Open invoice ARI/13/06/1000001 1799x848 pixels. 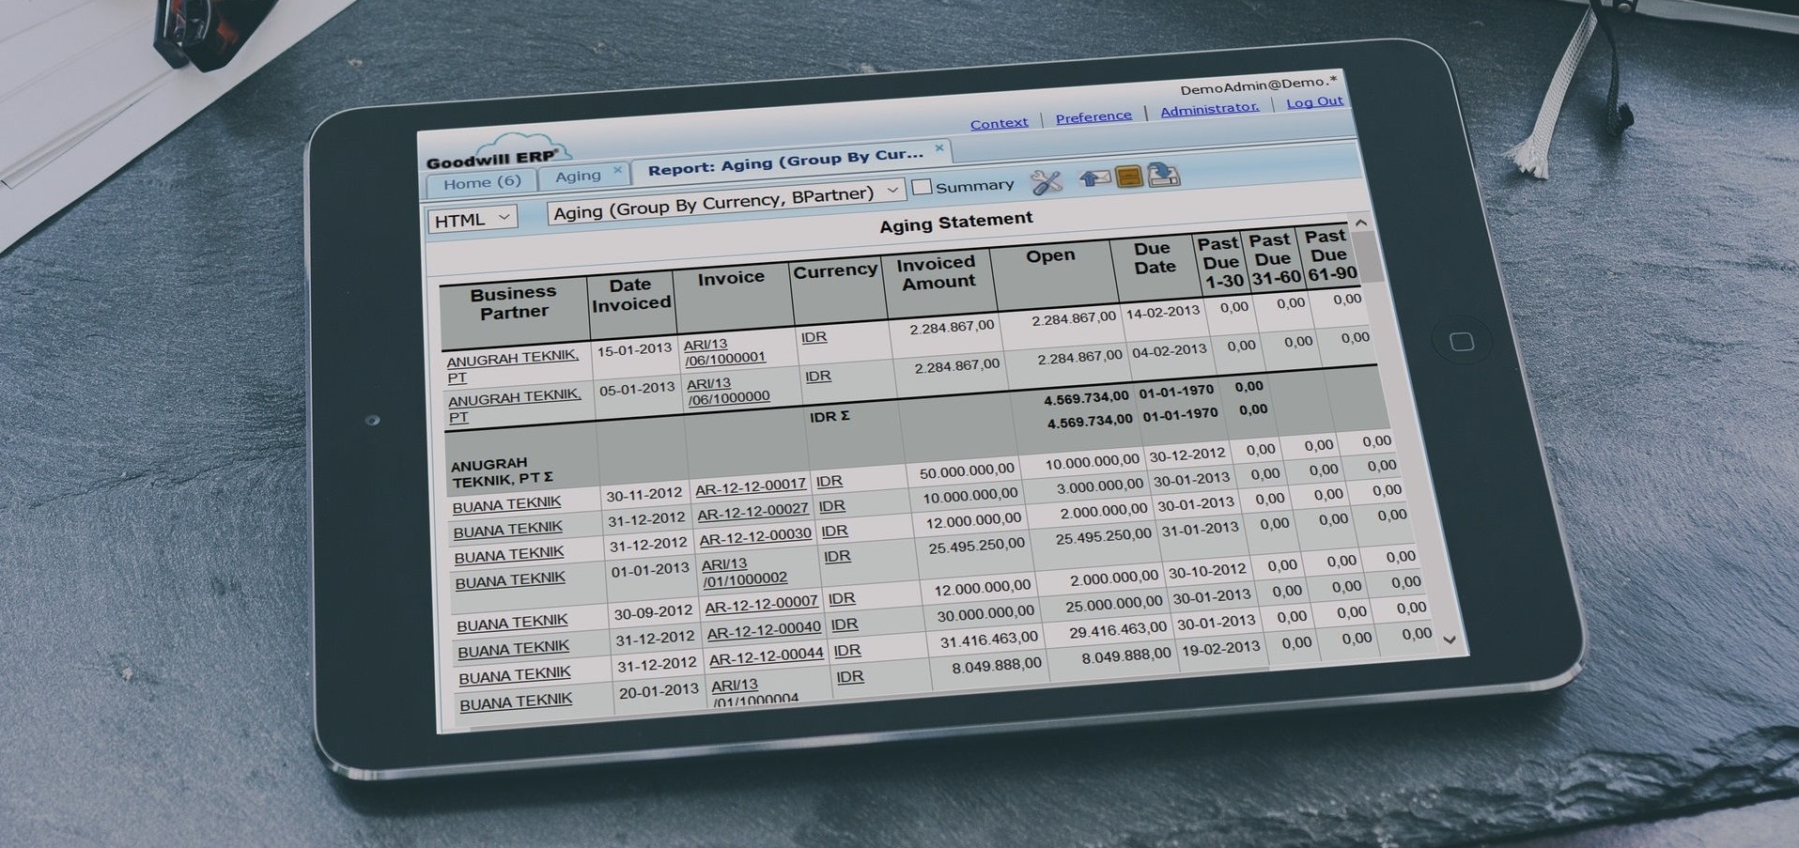tap(724, 351)
